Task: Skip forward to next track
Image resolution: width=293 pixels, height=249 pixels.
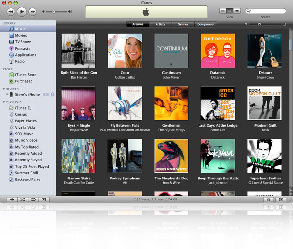Action: 33,12
